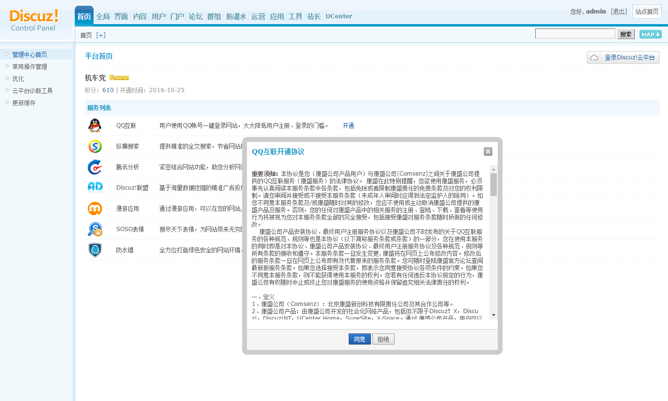This screenshot has width=668, height=401.
Task: Open the 工具 navigation tab
Action: 295,16
